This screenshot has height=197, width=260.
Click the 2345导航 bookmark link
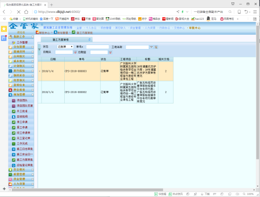click(113, 19)
